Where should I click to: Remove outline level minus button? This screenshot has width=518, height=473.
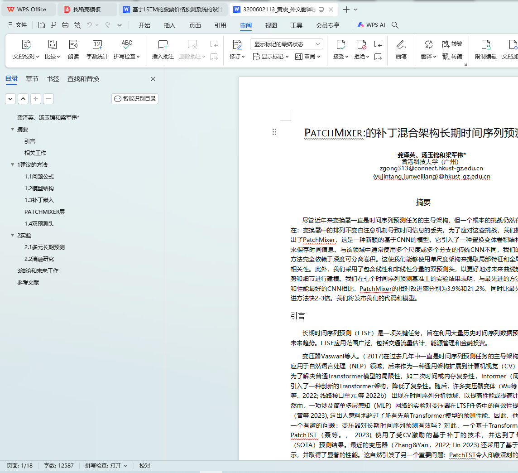pyautogui.click(x=48, y=98)
